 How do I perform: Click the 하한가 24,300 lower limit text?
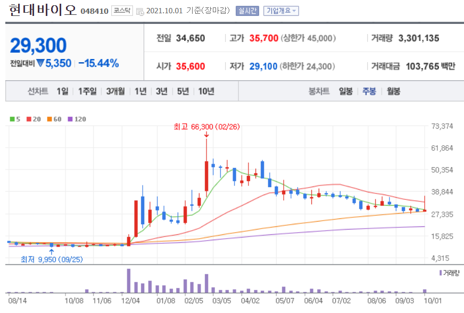308,66
